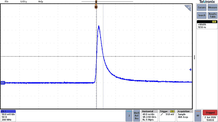Click the C1 channel ground reference handle
Viewport: 218px width, 122px height.
(3, 83)
